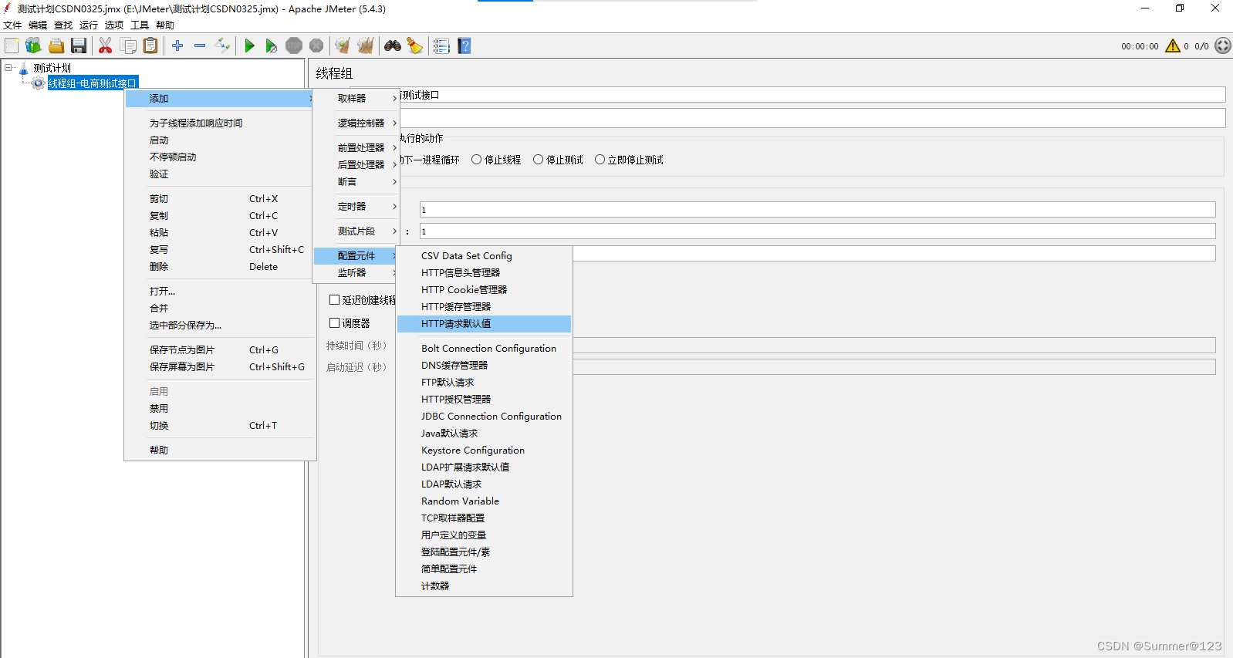Expand the 逻辑控制器 submenu
The image size is (1233, 658).
click(x=356, y=123)
